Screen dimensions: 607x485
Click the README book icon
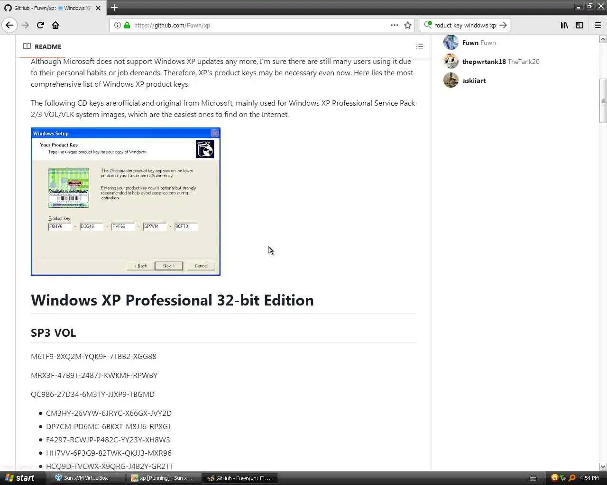pos(27,46)
